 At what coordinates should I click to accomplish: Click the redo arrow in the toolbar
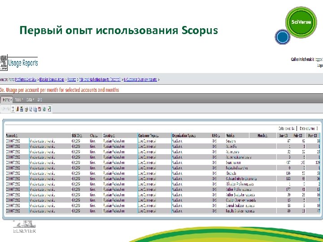coord(8,109)
